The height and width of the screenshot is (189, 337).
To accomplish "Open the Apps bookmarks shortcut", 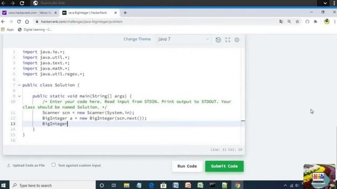I will [x=7, y=29].
